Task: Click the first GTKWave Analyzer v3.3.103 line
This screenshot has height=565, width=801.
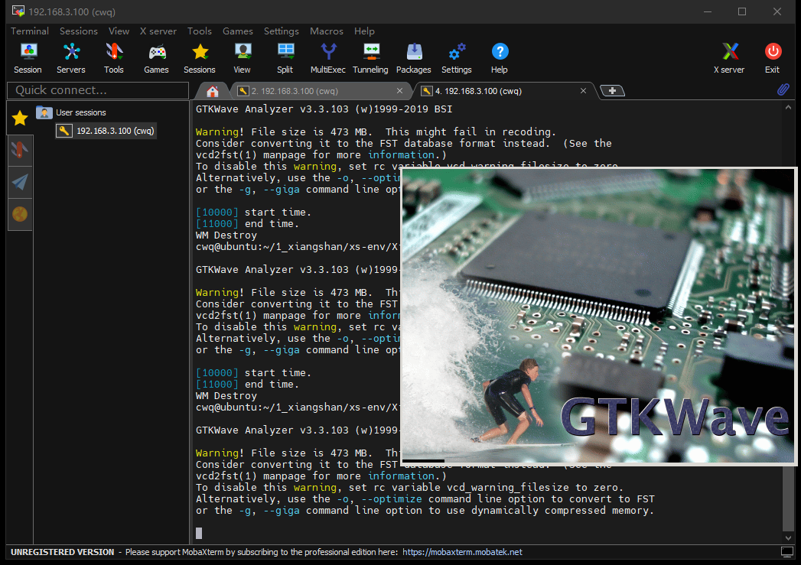Action: (x=324, y=109)
